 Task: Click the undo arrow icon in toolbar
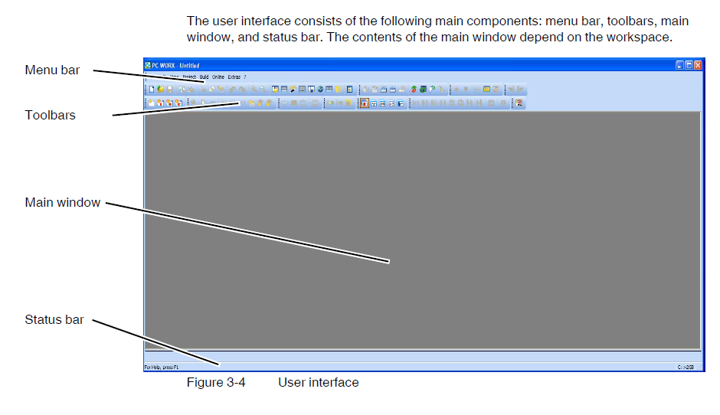pos(234,90)
